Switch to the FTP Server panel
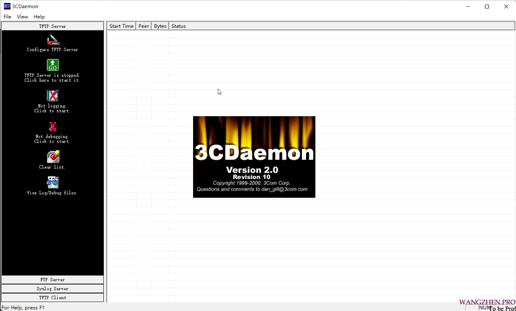 click(53, 280)
